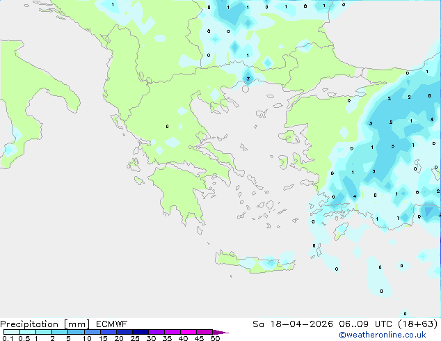This screenshot has height=341, width=441.
Task: Pick the 35–40 mm legend color swatch
Action: click(x=173, y=332)
